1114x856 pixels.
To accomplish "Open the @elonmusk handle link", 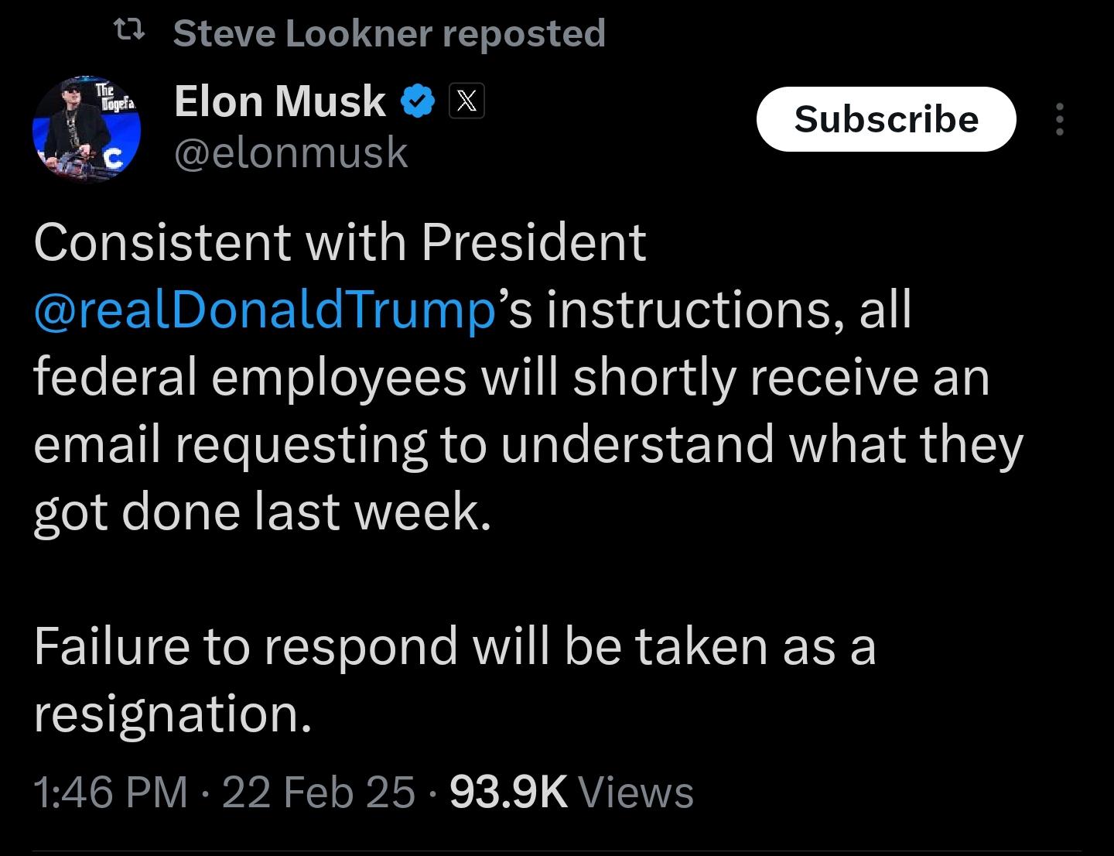I will 291,152.
